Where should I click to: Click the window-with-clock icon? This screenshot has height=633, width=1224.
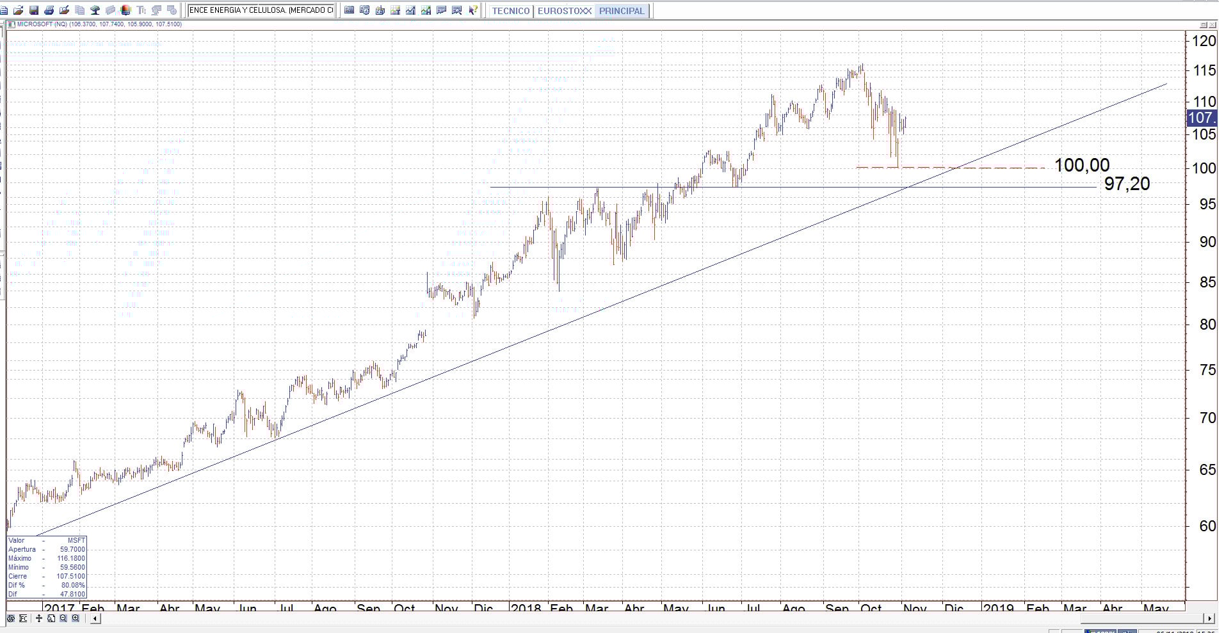tap(364, 10)
